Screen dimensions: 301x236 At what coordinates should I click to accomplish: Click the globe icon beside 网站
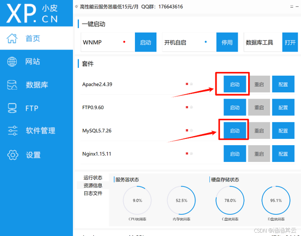tap(12, 62)
